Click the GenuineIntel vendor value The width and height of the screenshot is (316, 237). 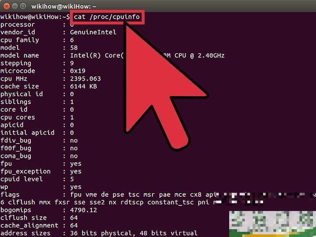tap(93, 32)
